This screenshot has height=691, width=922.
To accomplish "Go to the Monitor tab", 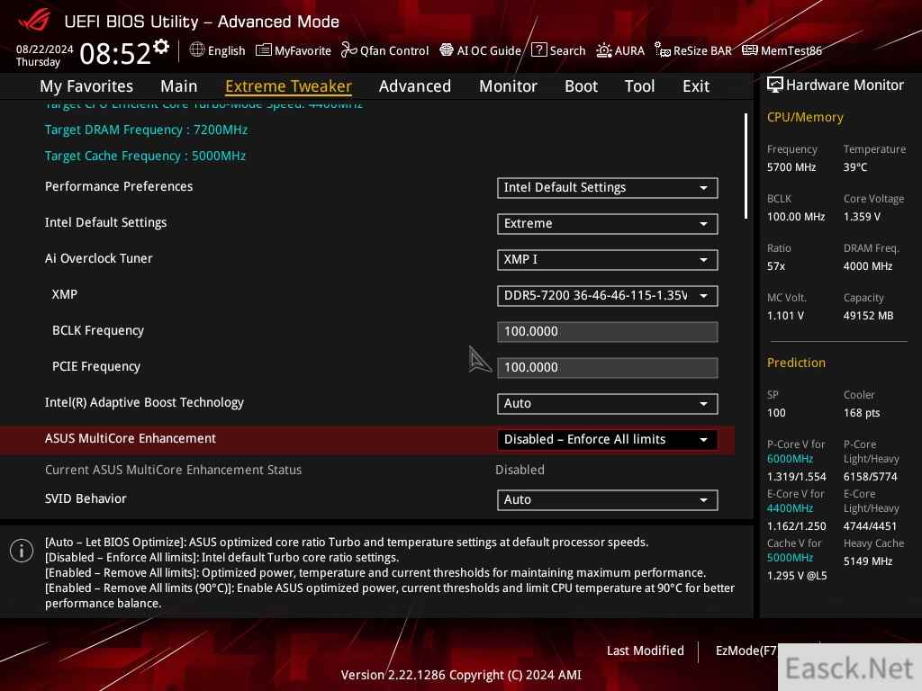I will click(508, 86).
